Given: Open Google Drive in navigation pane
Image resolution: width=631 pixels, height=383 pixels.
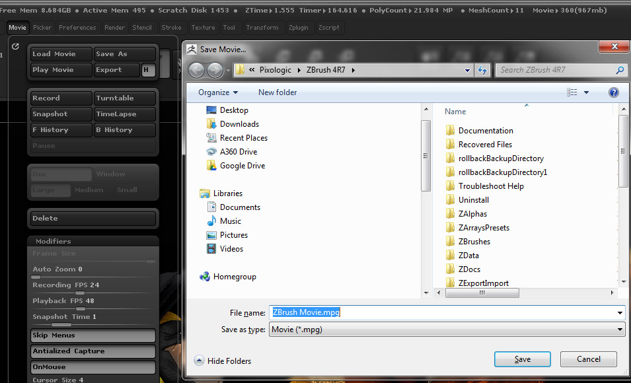Looking at the screenshot, I should coord(235,165).
